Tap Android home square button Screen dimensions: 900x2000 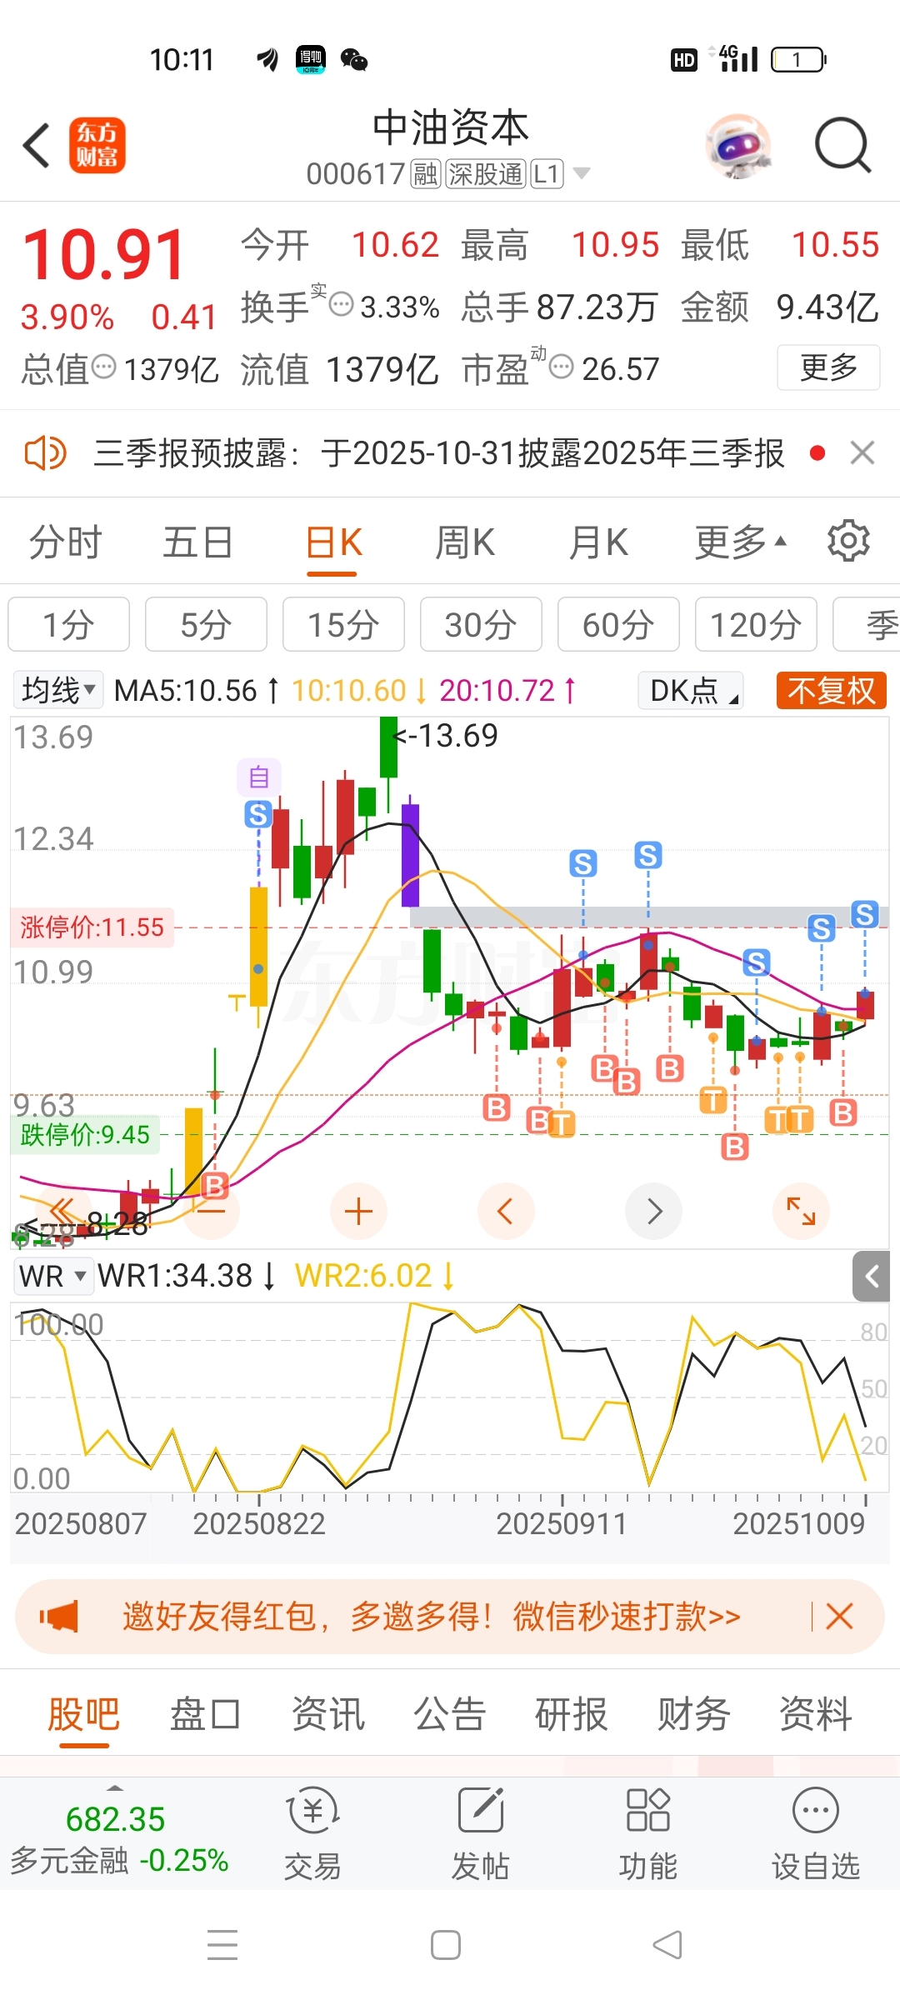click(446, 1945)
